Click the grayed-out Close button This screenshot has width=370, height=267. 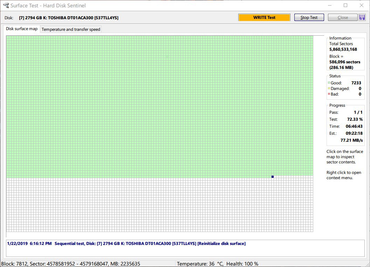(x=343, y=17)
